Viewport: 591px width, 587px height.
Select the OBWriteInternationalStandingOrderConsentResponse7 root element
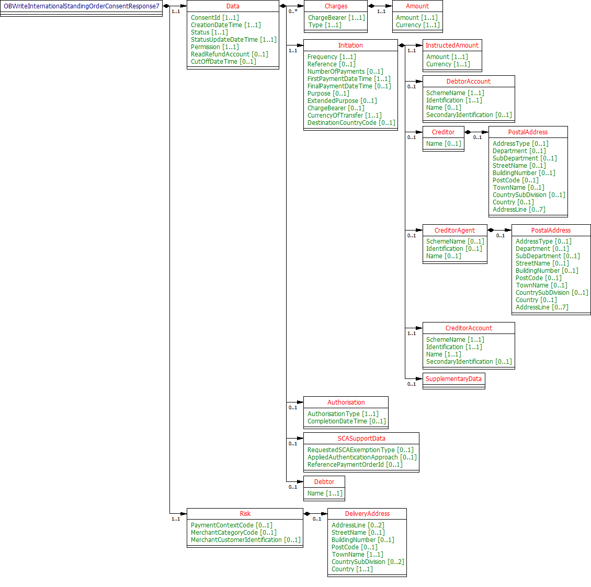click(x=81, y=6)
